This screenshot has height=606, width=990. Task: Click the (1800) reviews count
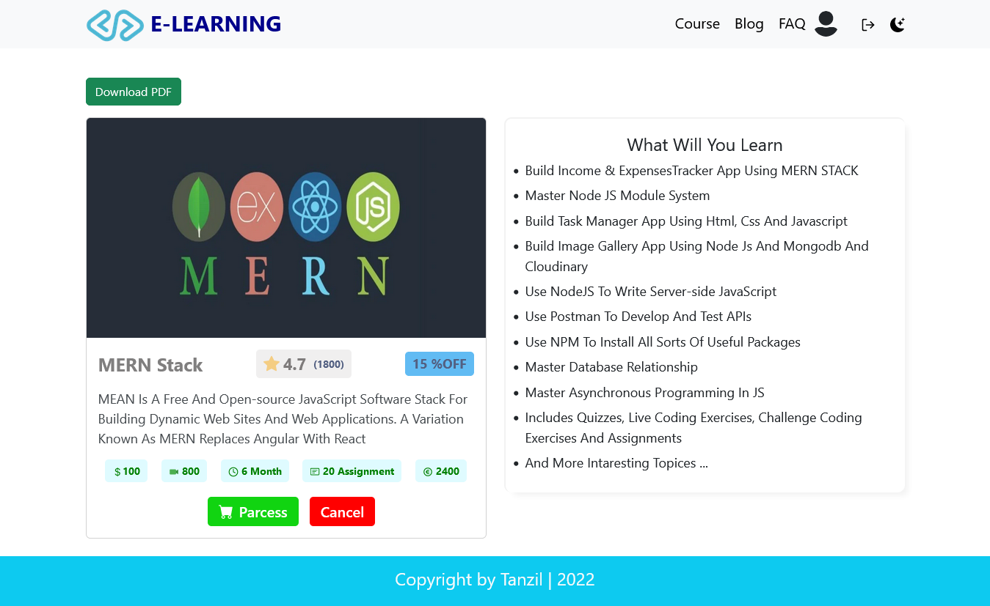[329, 364]
